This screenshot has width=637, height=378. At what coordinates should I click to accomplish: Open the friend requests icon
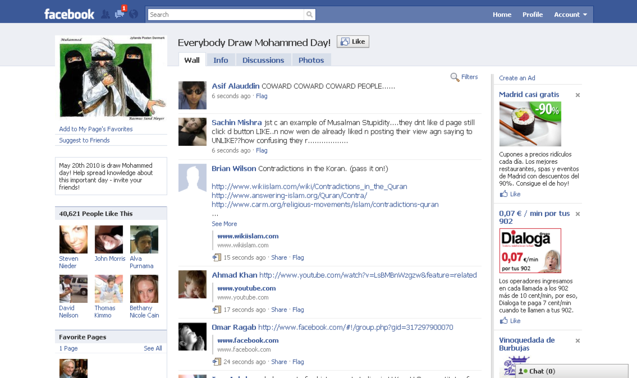(106, 14)
